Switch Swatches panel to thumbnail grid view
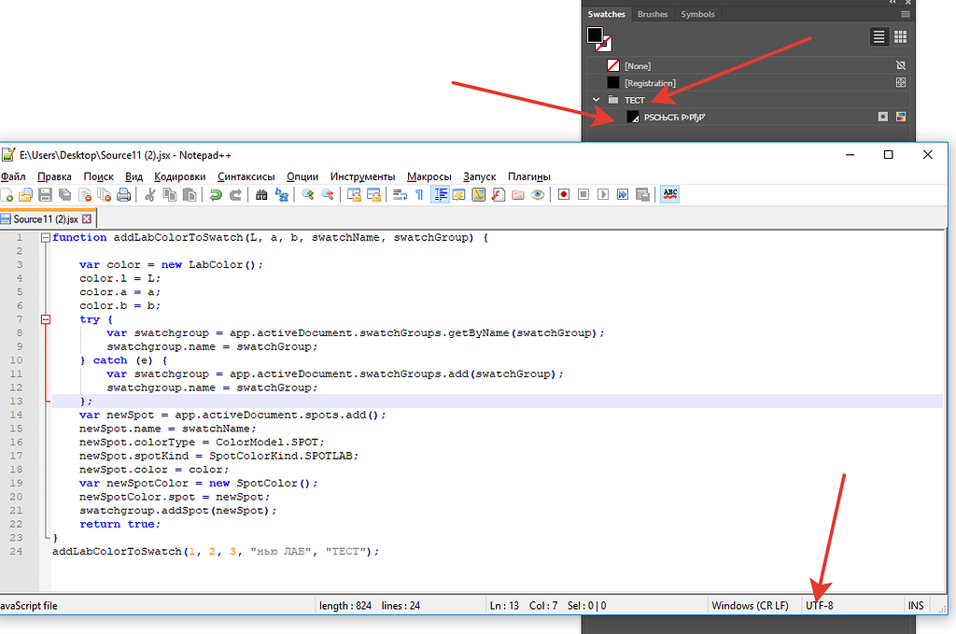Screen dimensions: 956x634 coord(901,37)
